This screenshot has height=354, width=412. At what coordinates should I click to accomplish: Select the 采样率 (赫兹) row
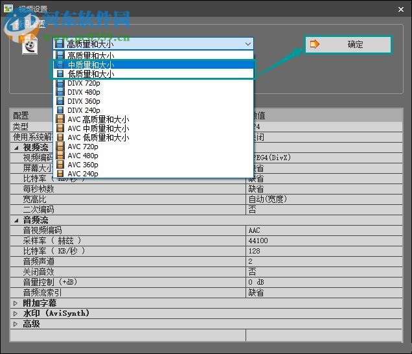(x=206, y=241)
